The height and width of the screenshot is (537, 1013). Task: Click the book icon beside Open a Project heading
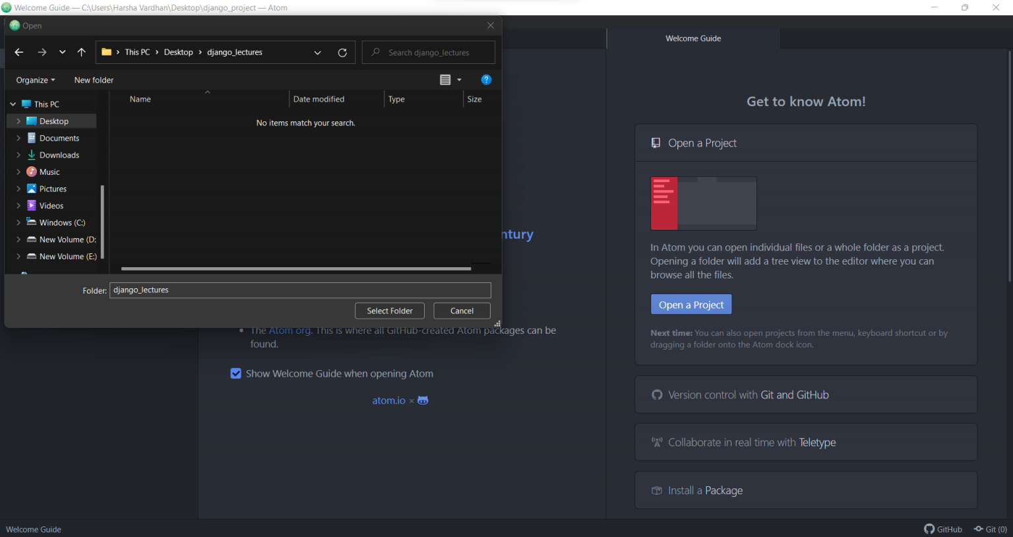pos(656,142)
